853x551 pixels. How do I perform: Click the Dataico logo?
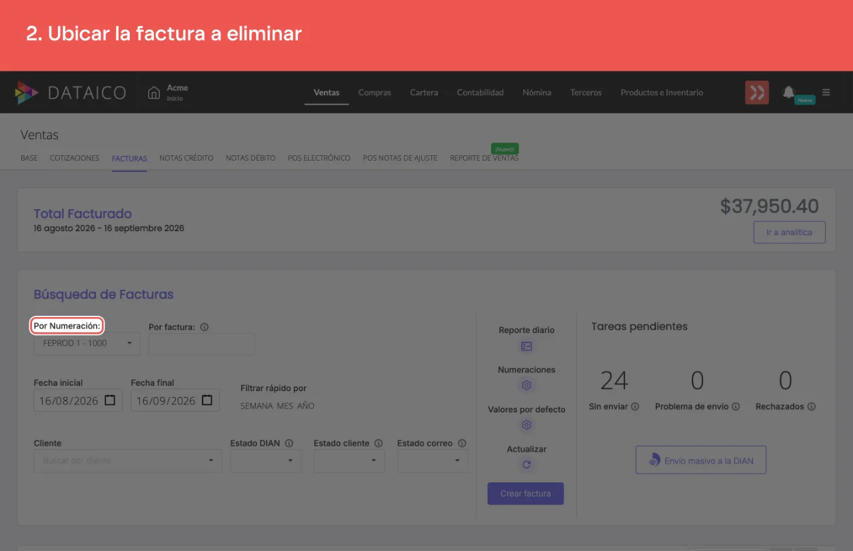click(x=71, y=93)
